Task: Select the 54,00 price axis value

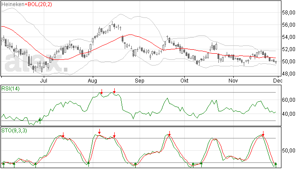Action: [288, 37]
